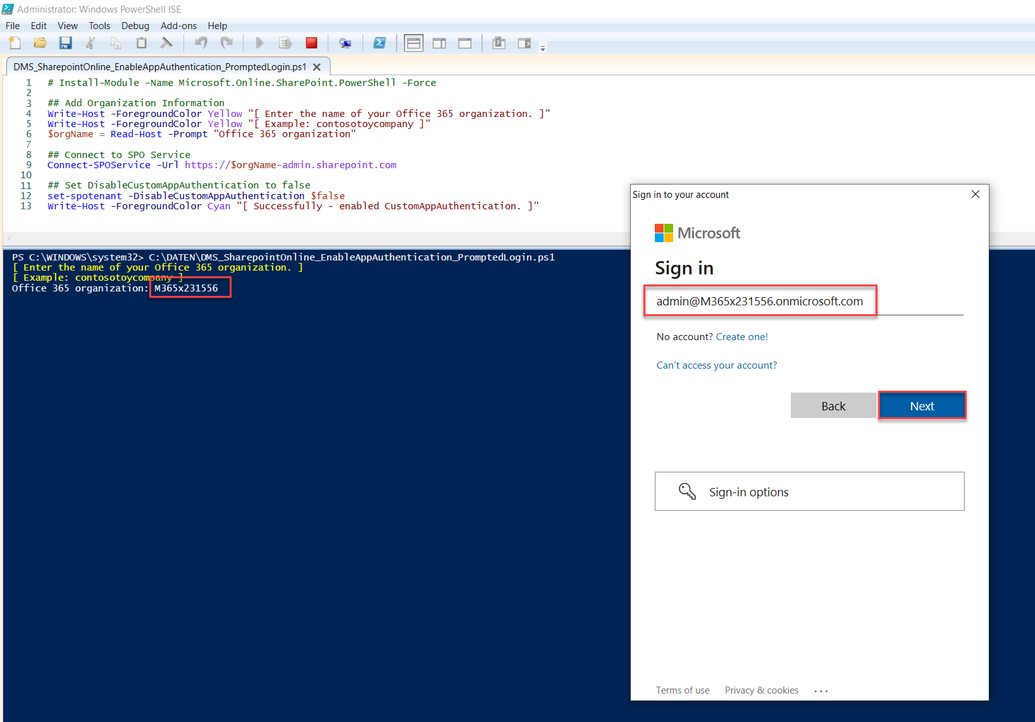Open the Add-ons menu
The height and width of the screenshot is (722, 1035).
[178, 26]
